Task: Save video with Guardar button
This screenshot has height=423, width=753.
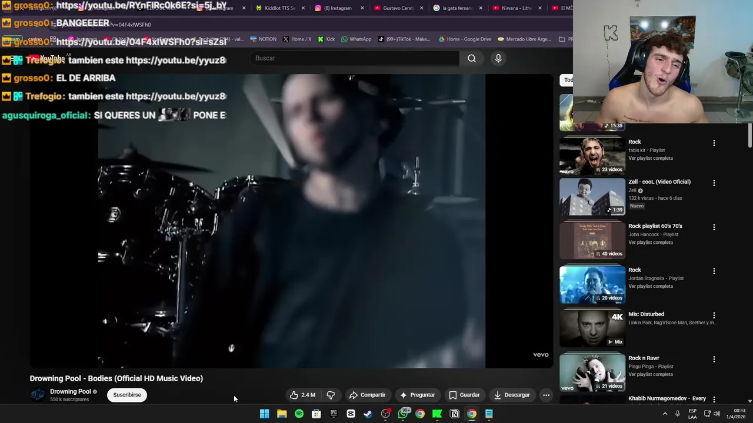Action: (464, 395)
